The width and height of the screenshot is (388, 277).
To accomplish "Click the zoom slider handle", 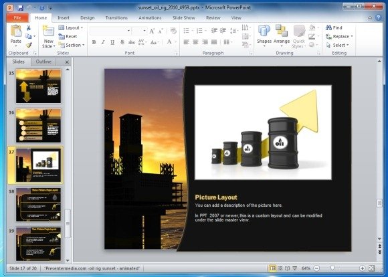I will coord(332,268).
